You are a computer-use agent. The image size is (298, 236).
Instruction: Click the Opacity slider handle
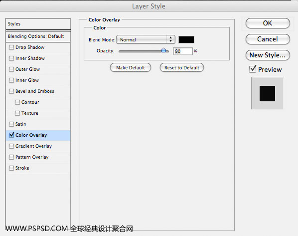[x=163, y=50]
